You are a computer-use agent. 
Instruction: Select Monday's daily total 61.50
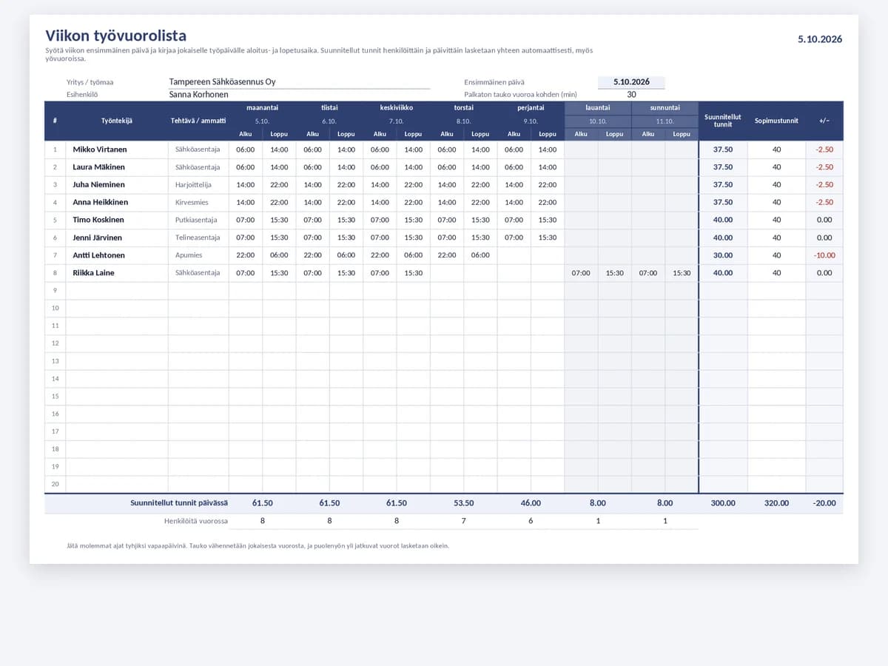[x=262, y=503]
